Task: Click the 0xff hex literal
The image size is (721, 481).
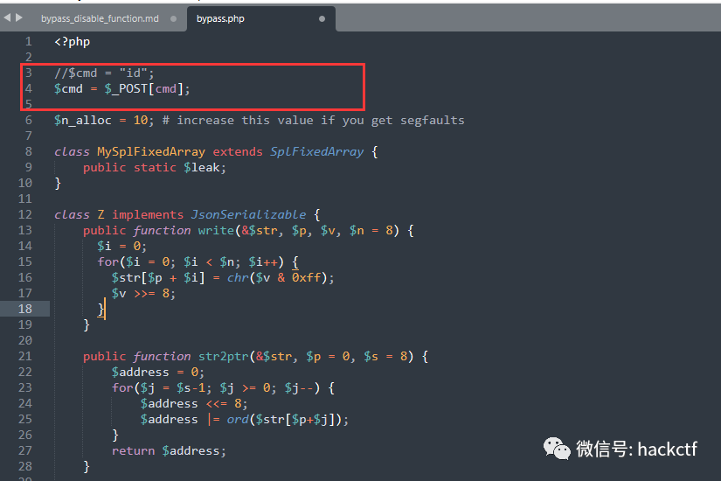Action: point(306,277)
